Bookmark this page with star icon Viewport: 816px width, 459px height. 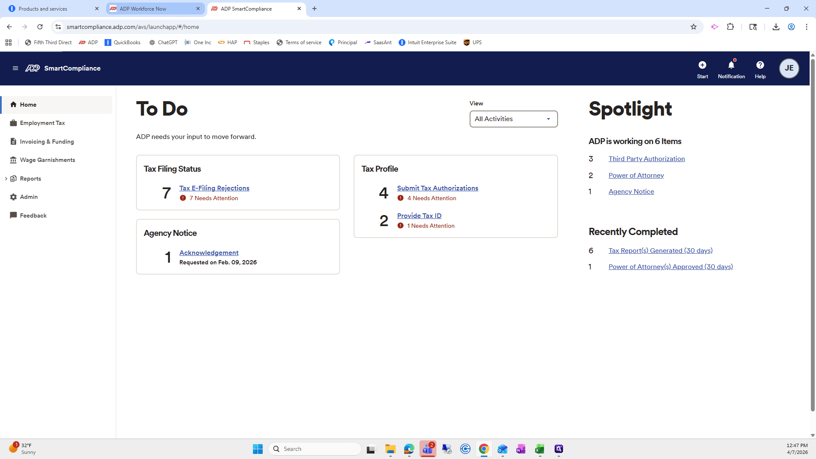tap(694, 27)
